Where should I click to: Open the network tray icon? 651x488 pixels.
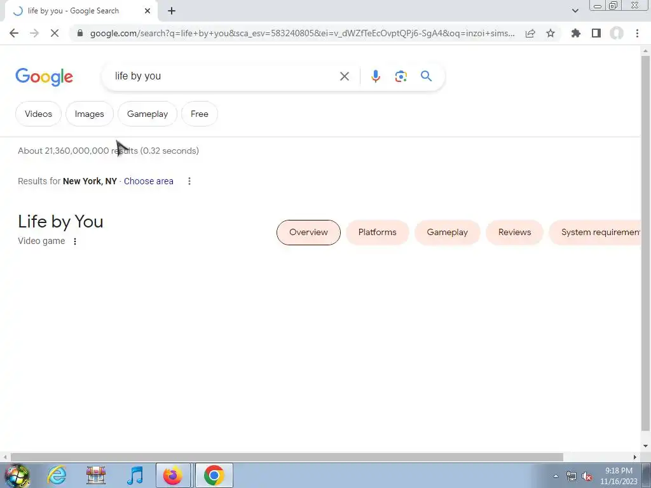[572, 477]
